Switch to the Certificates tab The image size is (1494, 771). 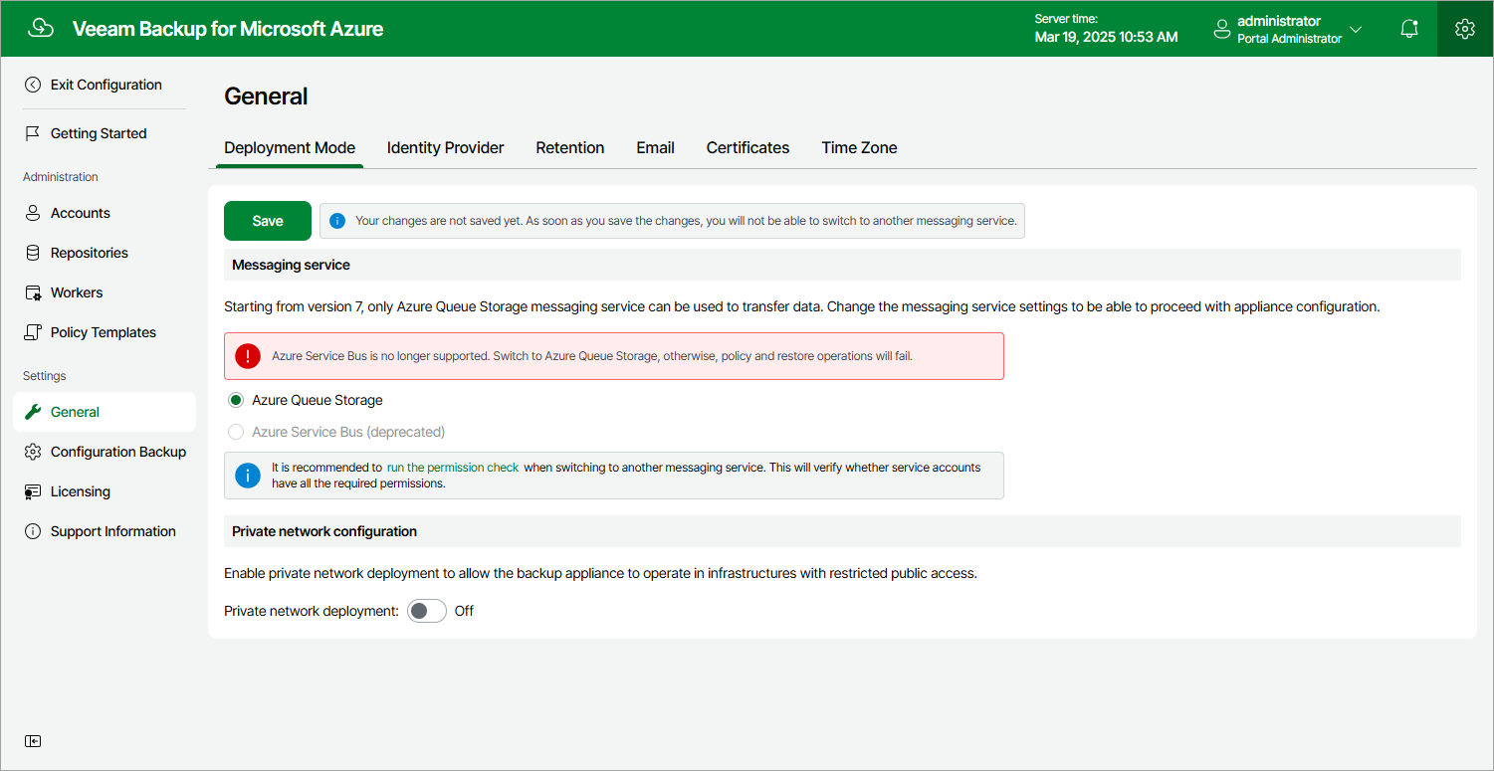pos(747,147)
